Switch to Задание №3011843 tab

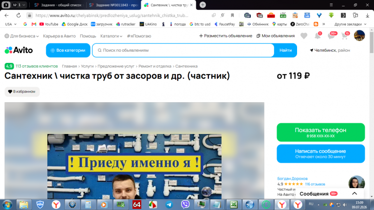point(113,5)
